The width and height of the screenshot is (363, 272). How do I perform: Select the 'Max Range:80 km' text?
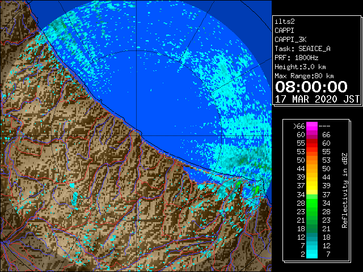tap(304, 76)
